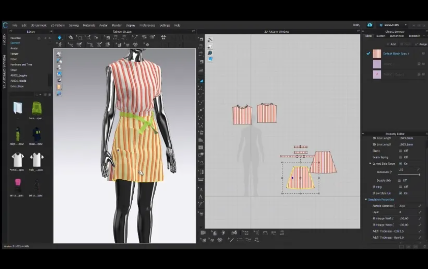Uncheck Show Style Line option

pos(401,193)
